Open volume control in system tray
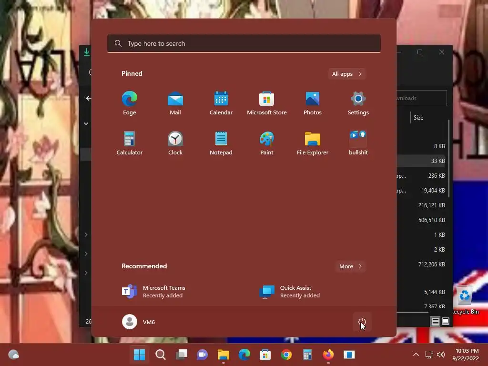Screen dimensions: 488x366 [x=441, y=355]
